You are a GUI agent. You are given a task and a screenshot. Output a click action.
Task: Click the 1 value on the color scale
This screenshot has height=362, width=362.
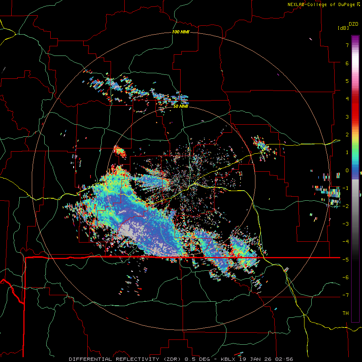point(347,152)
